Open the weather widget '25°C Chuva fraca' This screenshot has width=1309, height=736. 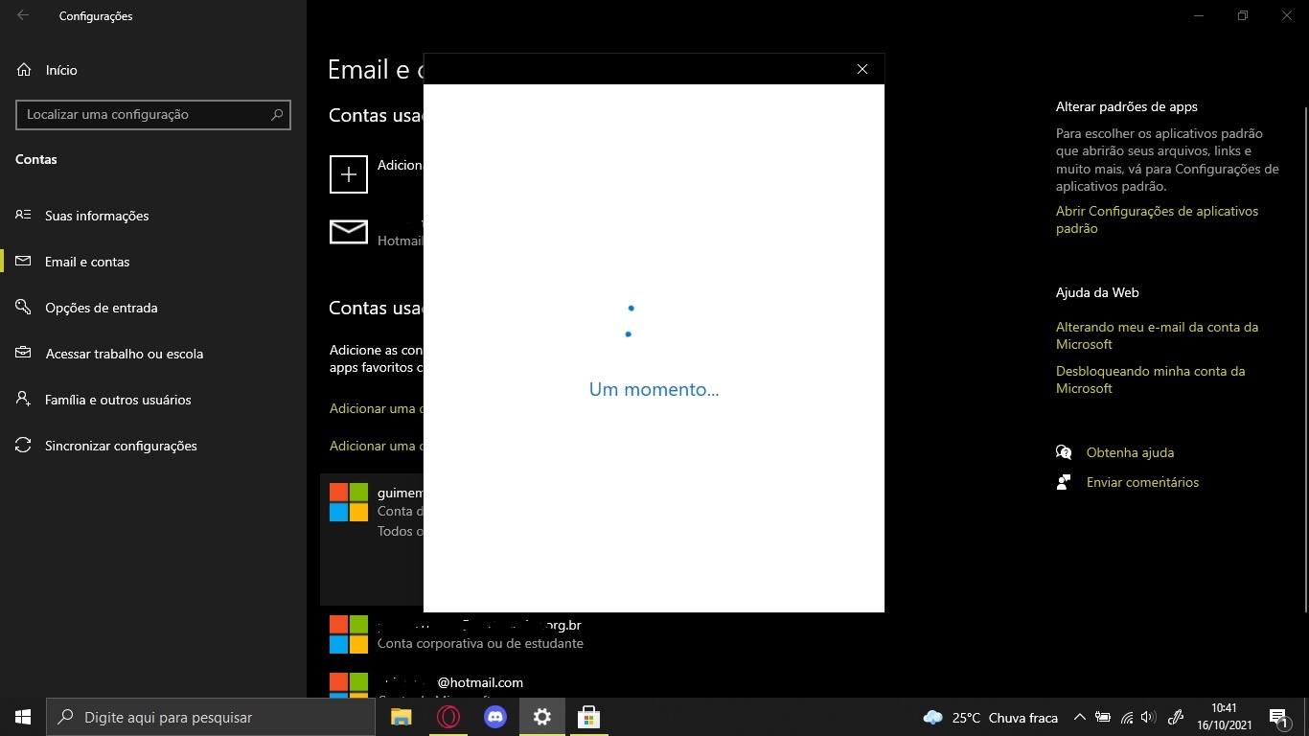tap(990, 717)
